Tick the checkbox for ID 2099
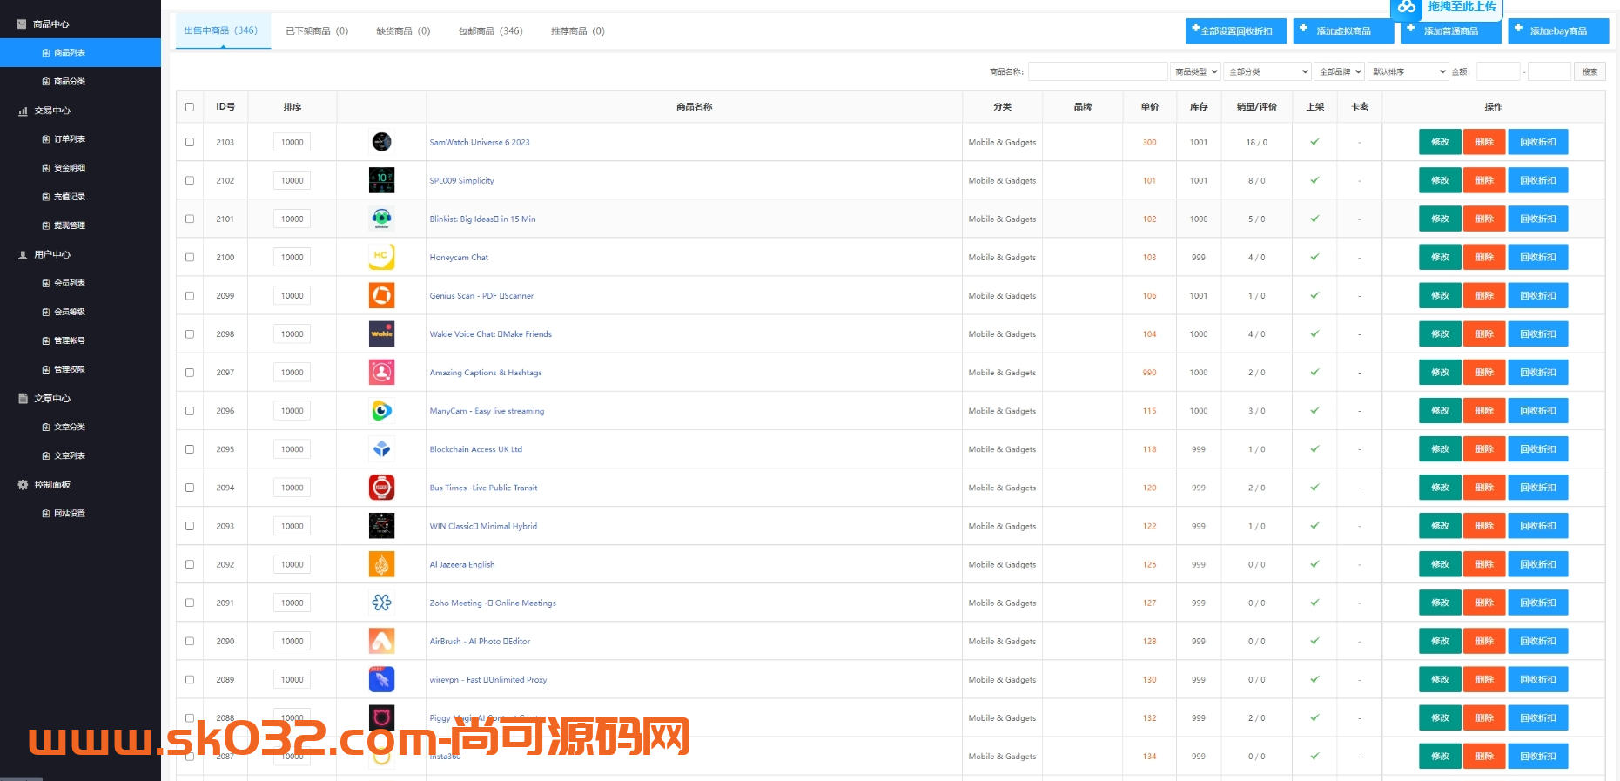 [x=190, y=295]
